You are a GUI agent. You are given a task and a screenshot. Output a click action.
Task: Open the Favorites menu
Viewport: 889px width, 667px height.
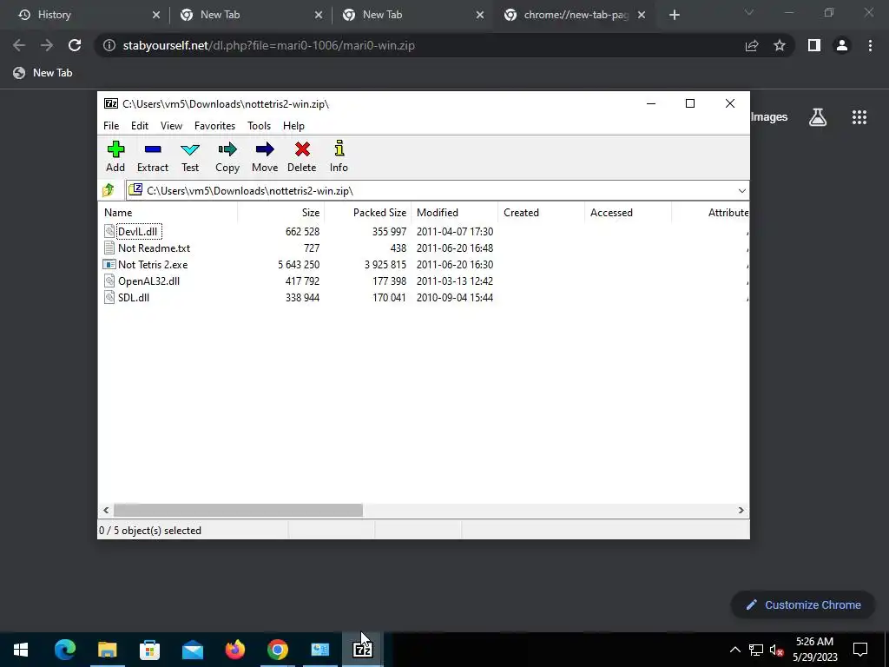tap(214, 126)
